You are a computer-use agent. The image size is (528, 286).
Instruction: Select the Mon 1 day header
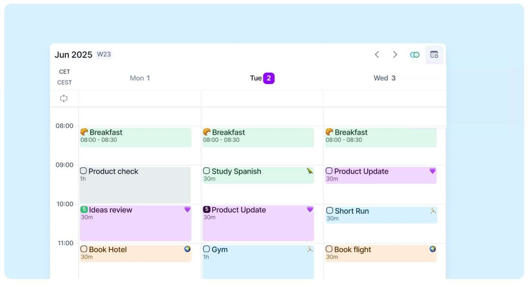pyautogui.click(x=140, y=78)
